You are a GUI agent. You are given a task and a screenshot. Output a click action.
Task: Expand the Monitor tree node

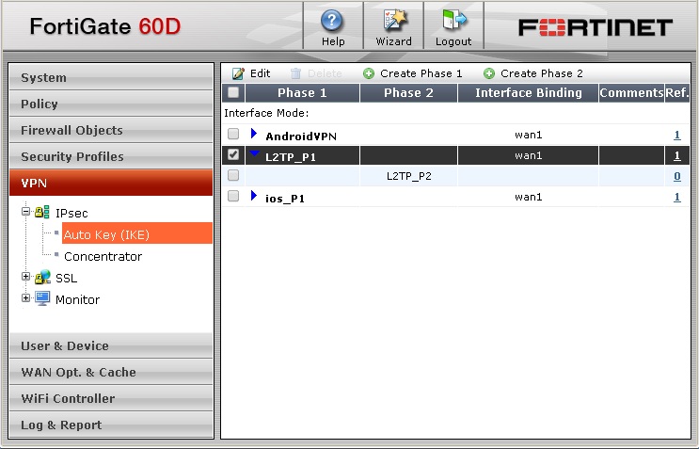pyautogui.click(x=25, y=297)
